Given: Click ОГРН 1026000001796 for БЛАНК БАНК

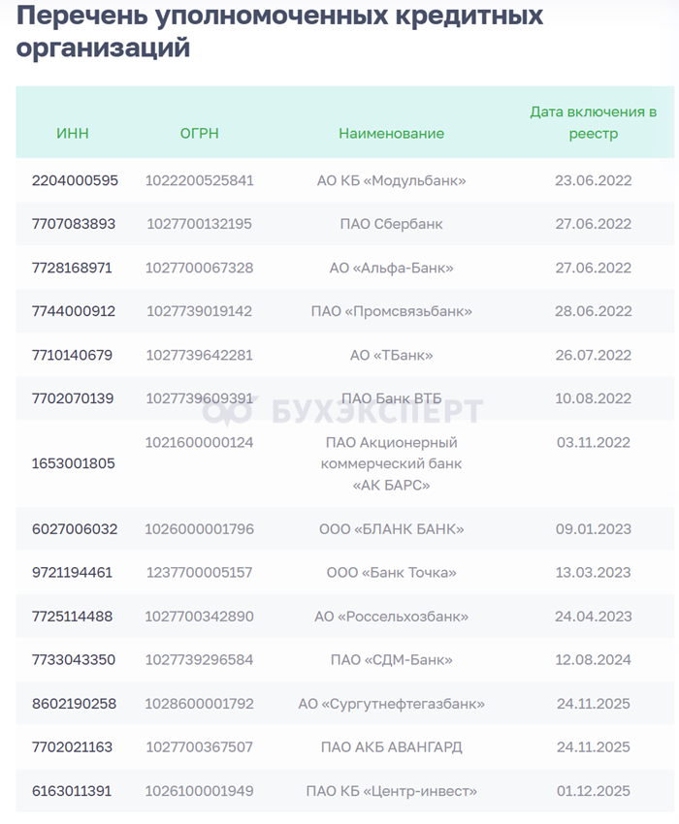Looking at the screenshot, I should (x=200, y=529).
